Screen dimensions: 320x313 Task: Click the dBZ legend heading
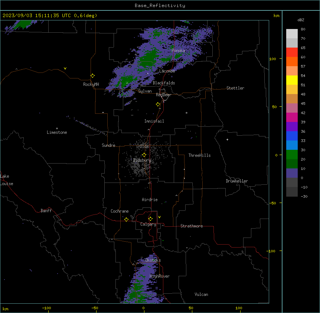coord(301,20)
